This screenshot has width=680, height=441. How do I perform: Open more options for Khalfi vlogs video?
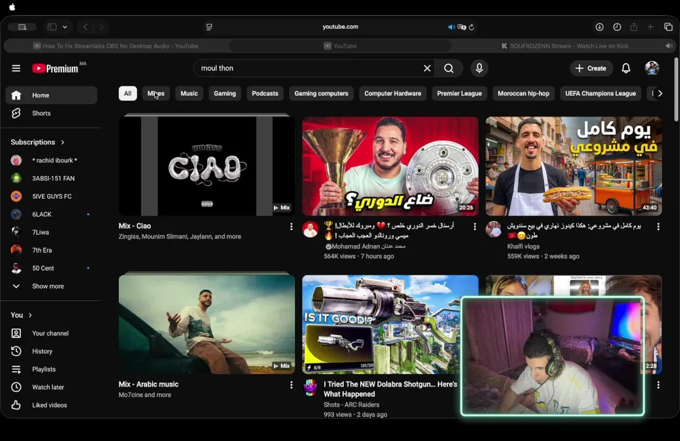(658, 227)
